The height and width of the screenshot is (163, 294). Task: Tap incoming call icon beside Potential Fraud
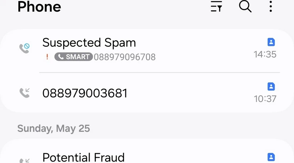[25, 160]
